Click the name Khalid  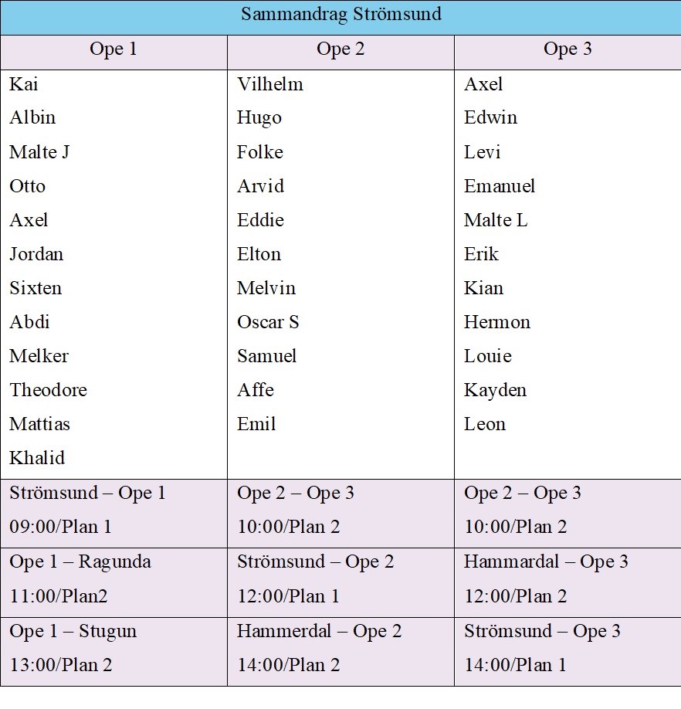[x=37, y=458]
